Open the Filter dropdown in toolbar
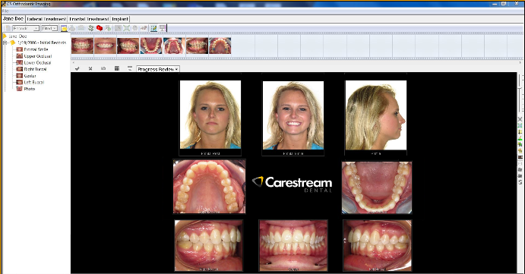The width and height of the screenshot is (525, 274). (49, 28)
